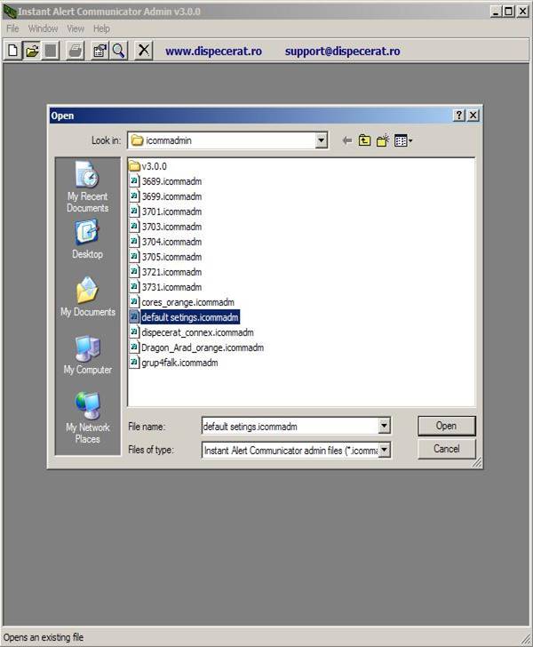This screenshot has height=647, width=533.
Task: Open the Help menu
Action: [x=101, y=28]
